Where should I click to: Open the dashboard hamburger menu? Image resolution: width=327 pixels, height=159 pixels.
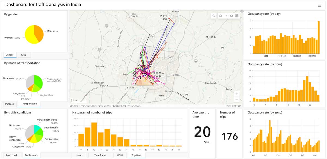coord(320,5)
